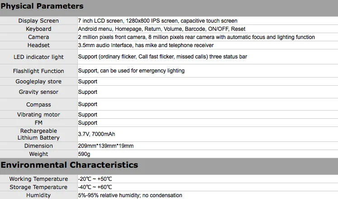
Task: Select the LED indicator light label
Action: tap(38, 57)
